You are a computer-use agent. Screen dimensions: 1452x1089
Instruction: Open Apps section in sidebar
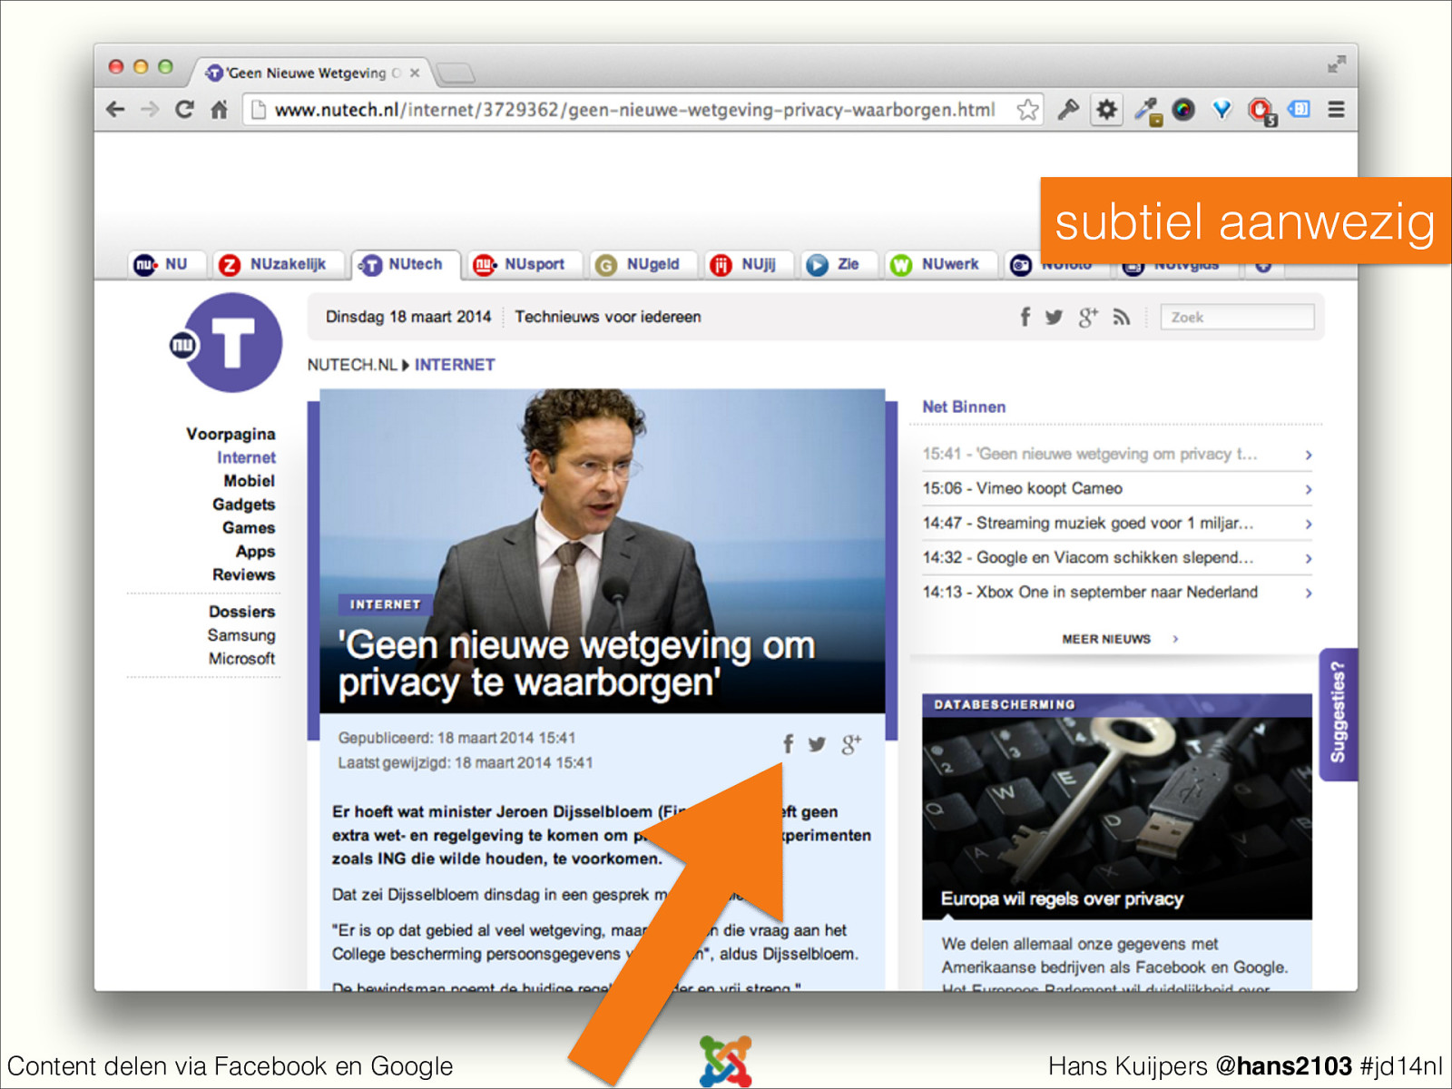click(255, 552)
